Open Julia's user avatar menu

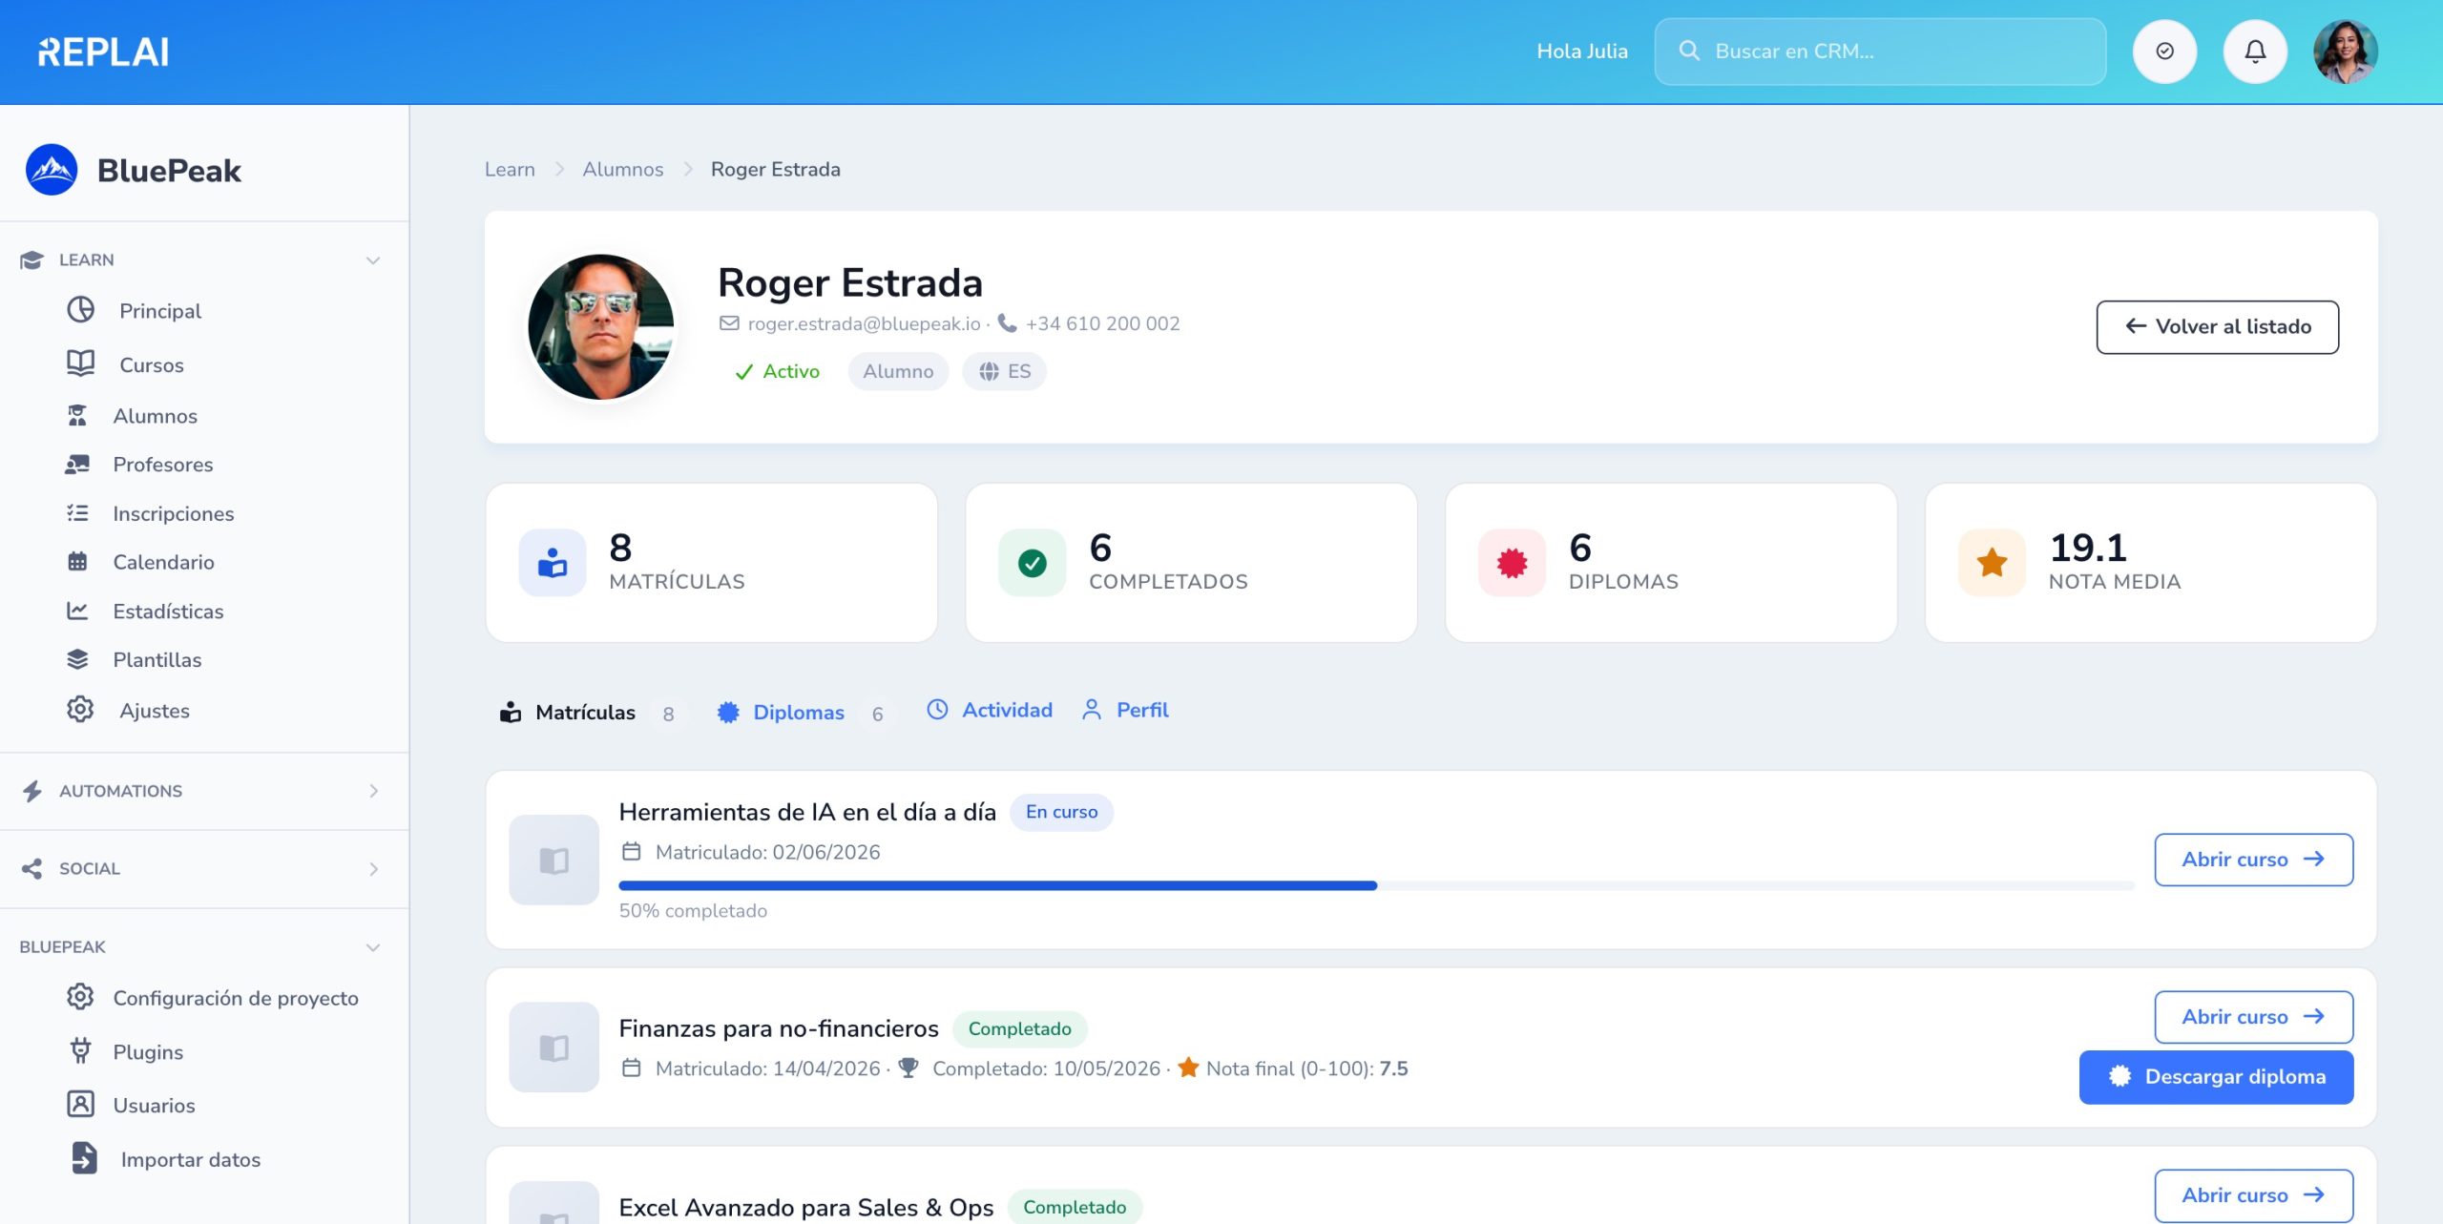pos(2346,52)
